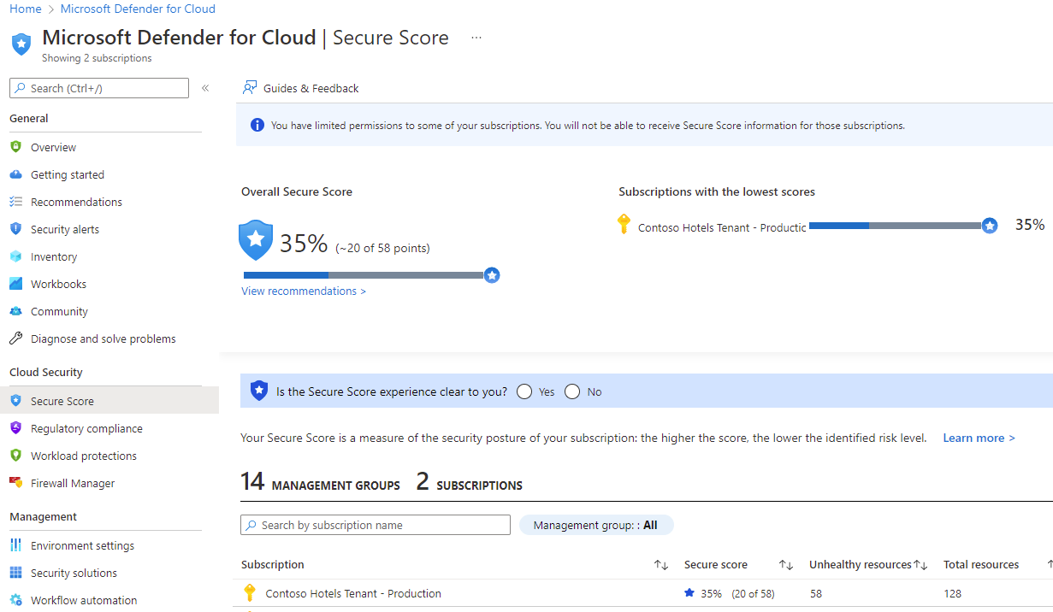The width and height of the screenshot is (1053, 612).
Task: Select Yes for Secure Score experience clear
Action: click(524, 391)
